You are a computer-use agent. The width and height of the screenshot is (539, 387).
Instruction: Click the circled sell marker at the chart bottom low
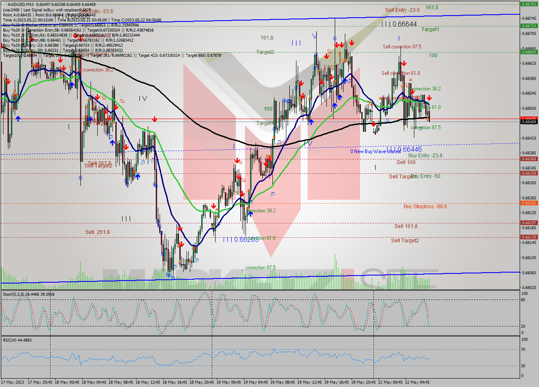point(173,278)
